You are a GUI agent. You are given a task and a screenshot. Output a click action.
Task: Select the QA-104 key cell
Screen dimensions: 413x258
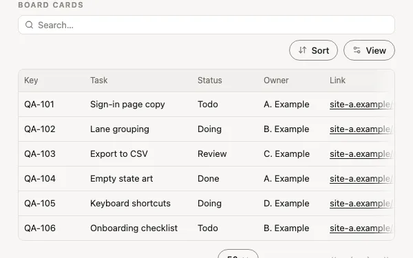(40, 178)
